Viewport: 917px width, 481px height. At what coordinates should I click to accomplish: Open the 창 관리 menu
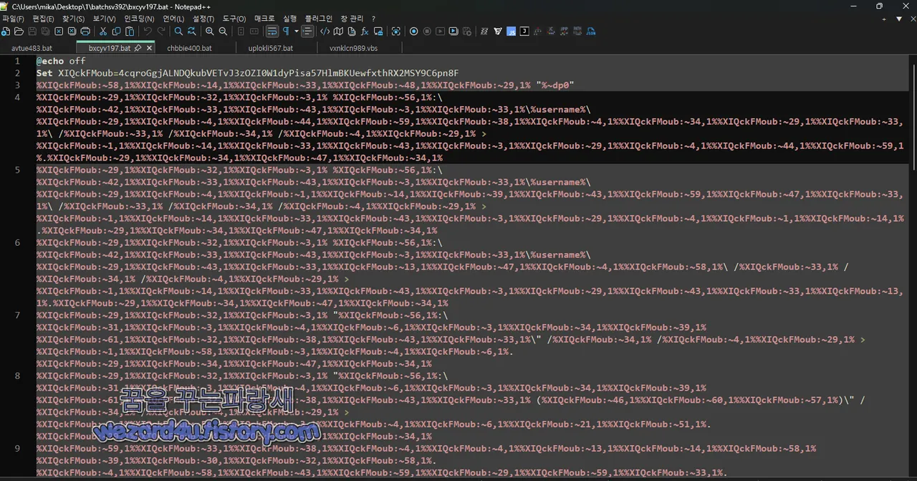[352, 19]
